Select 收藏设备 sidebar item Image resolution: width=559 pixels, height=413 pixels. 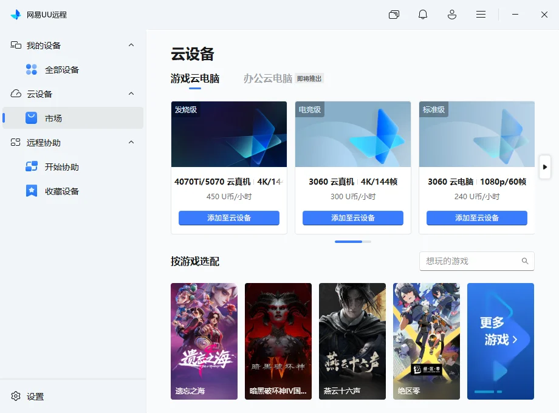click(73, 191)
